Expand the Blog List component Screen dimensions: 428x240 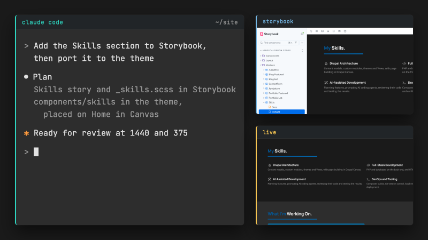pos(272,79)
